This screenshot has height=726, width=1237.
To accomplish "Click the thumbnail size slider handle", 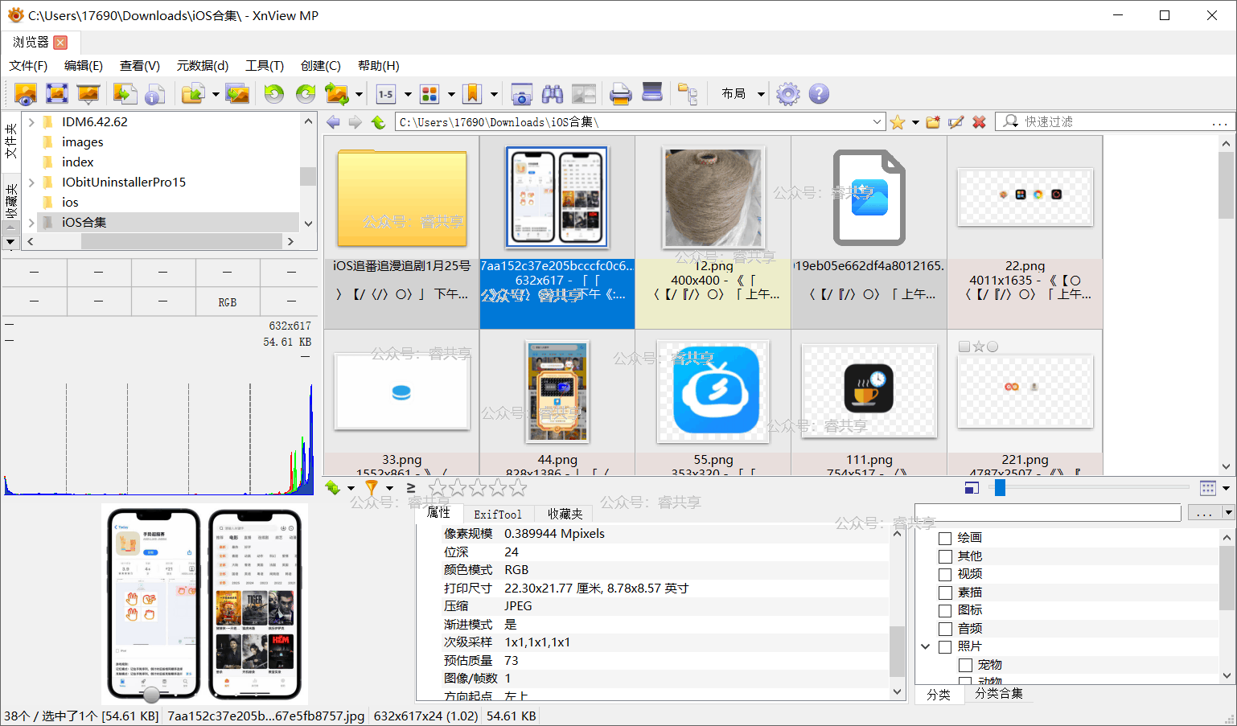I will [1000, 487].
